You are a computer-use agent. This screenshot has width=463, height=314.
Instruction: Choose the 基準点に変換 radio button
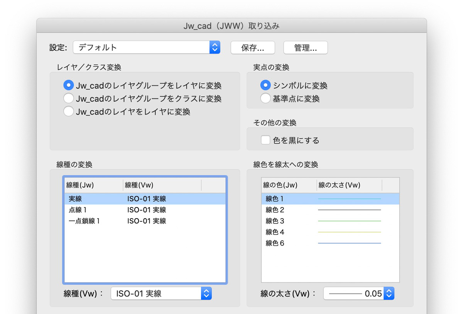pyautogui.click(x=265, y=98)
